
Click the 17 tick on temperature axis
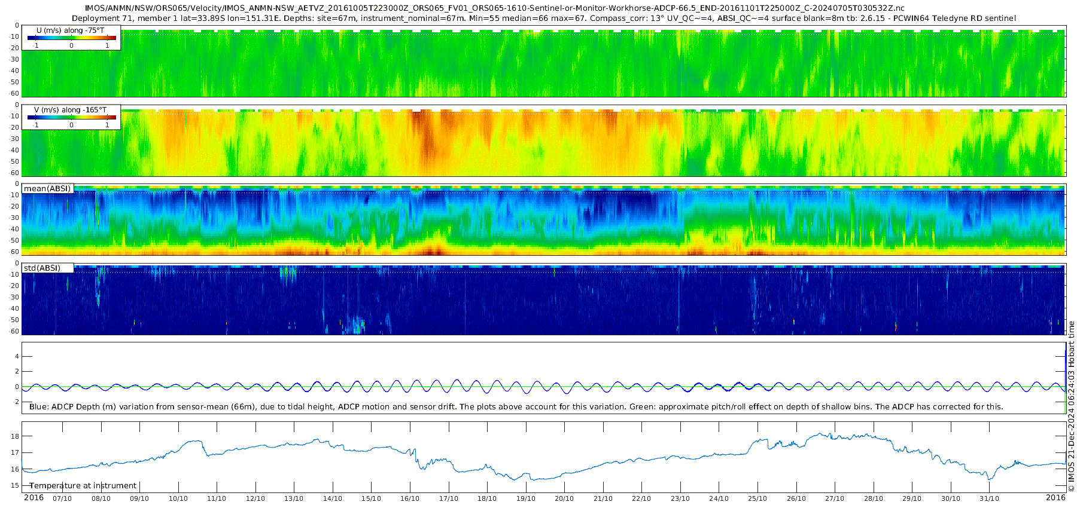(x=15, y=453)
